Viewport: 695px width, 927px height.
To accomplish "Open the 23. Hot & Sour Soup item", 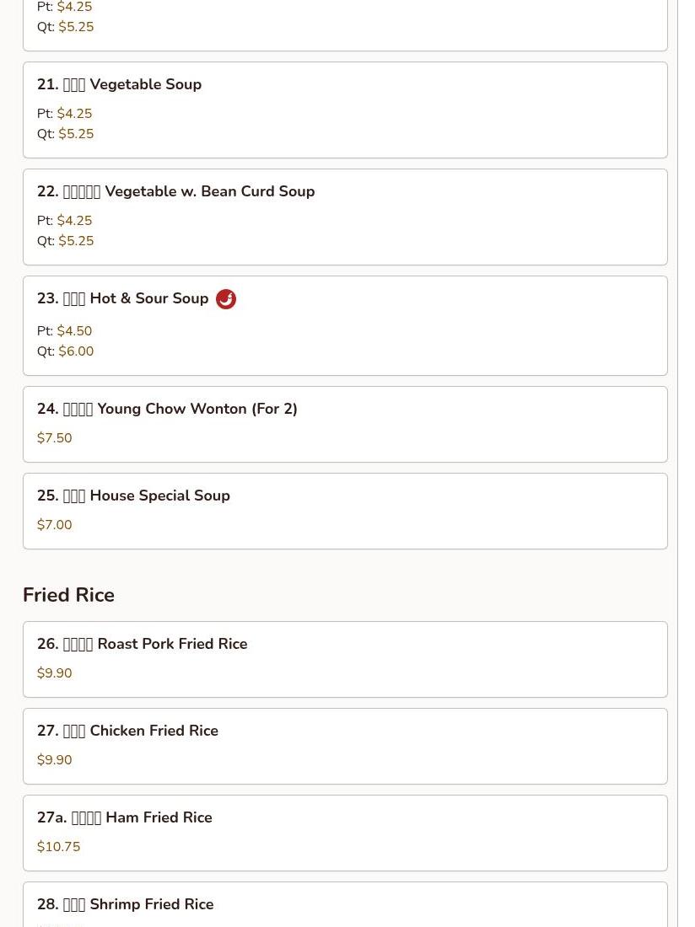I will coord(345,326).
